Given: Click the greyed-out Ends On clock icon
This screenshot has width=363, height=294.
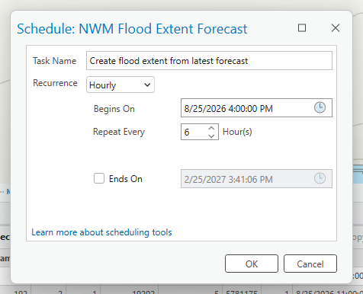Looking at the screenshot, I should (x=320, y=178).
